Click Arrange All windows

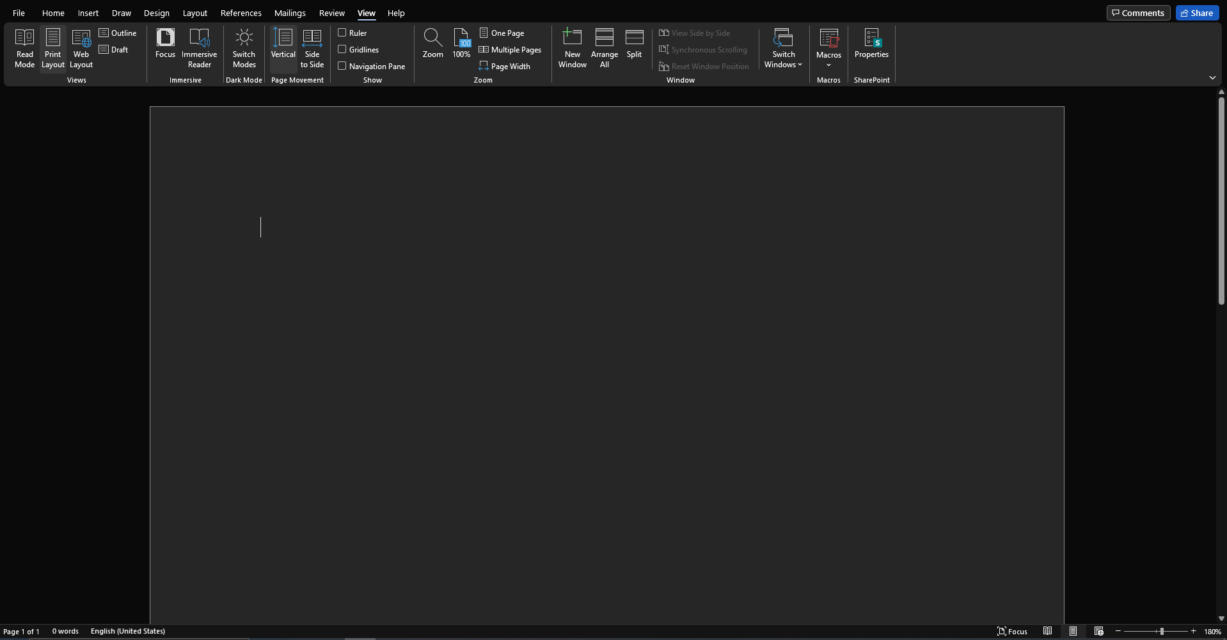coord(604,48)
